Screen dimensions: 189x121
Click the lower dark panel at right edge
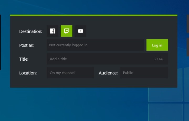coord(187,47)
